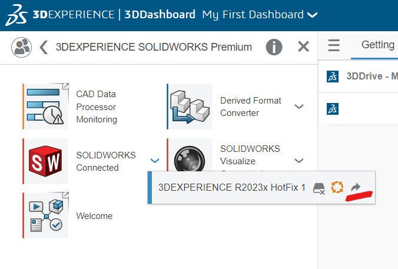Click the CAD Data Processor Monitoring label
The height and width of the screenshot is (269, 398).
point(97,107)
